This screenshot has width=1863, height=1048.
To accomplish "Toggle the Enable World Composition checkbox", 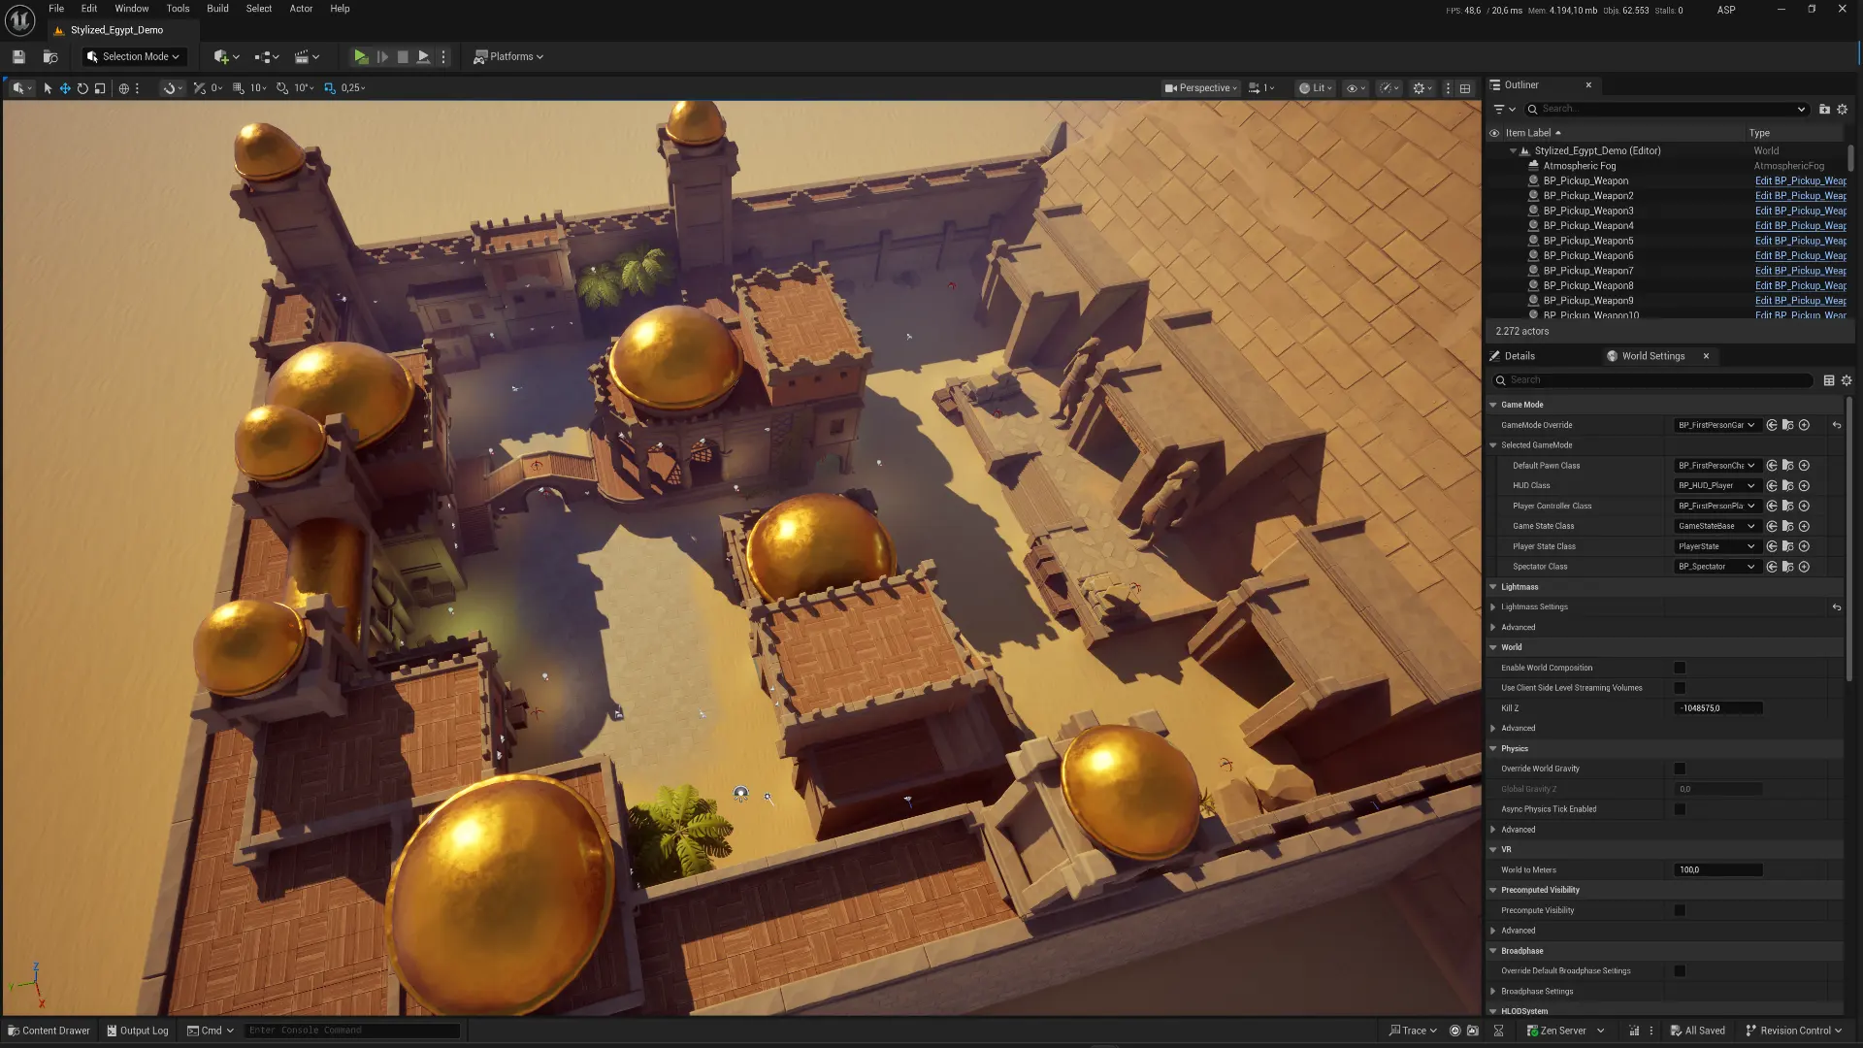I will [1680, 668].
